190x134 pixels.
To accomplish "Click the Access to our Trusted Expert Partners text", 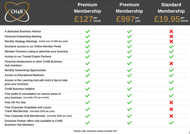I will coord(28,57).
